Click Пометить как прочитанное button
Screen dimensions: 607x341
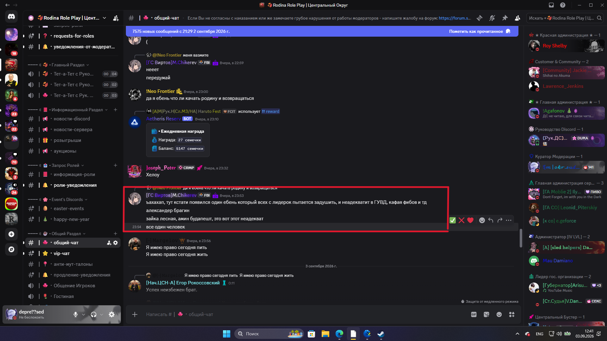[476, 31]
